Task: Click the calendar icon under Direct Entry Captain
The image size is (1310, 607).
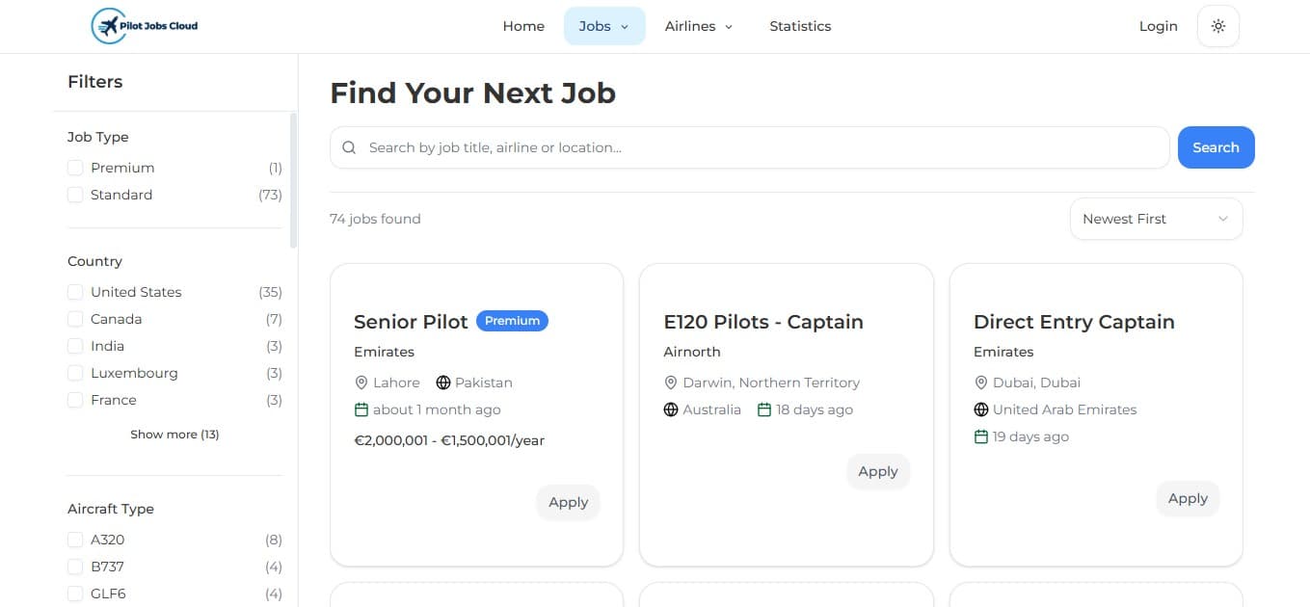Action: click(x=980, y=436)
